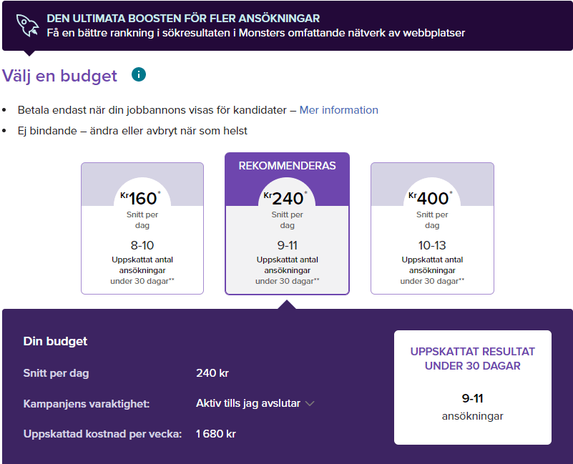Viewport: 573px width, 464px height.
Task: Select the 160 kr budget card
Action: [142, 228]
